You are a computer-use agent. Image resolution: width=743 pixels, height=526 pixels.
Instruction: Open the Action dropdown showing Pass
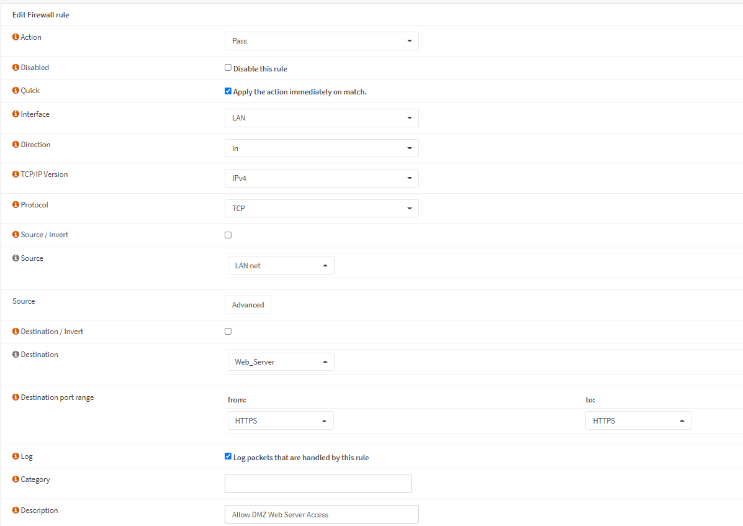pos(322,41)
